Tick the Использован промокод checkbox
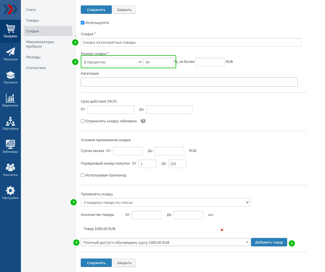The image size is (325, 272). [83, 175]
